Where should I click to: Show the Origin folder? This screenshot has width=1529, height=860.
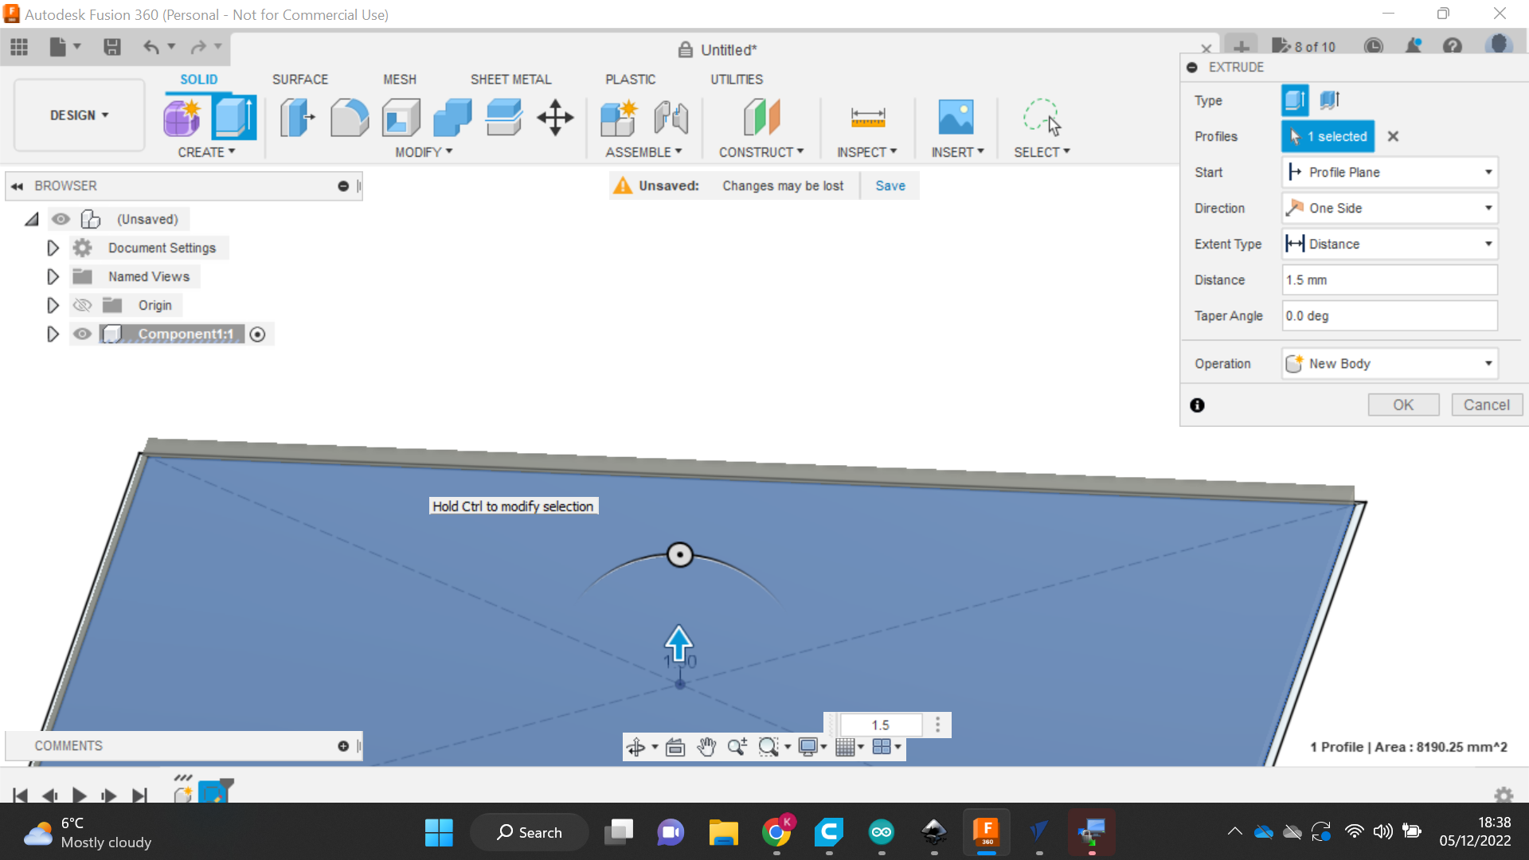(82, 305)
